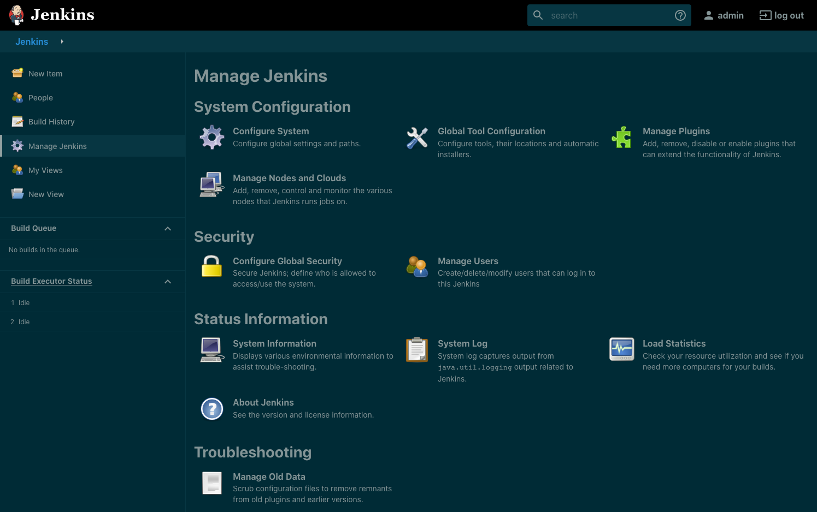This screenshot has height=512, width=817.
Task: Open Manage Old Data
Action: tap(269, 477)
